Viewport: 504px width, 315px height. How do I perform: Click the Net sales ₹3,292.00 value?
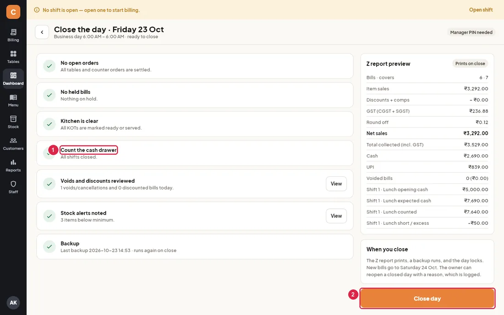[476, 133]
